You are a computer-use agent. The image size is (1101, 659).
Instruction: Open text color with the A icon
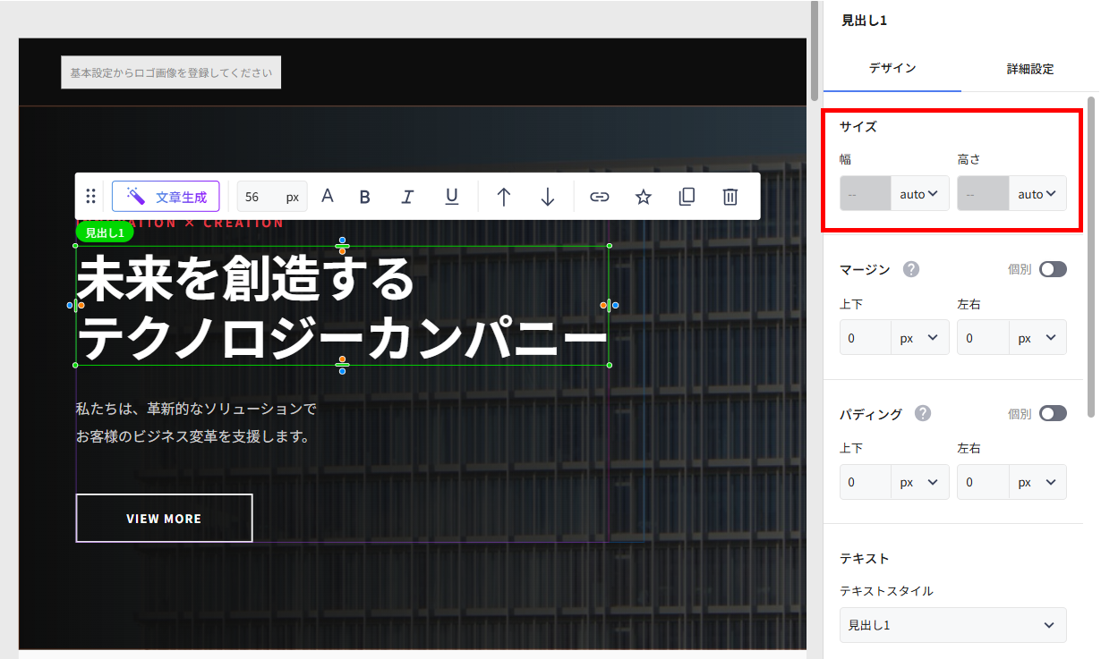click(x=328, y=197)
